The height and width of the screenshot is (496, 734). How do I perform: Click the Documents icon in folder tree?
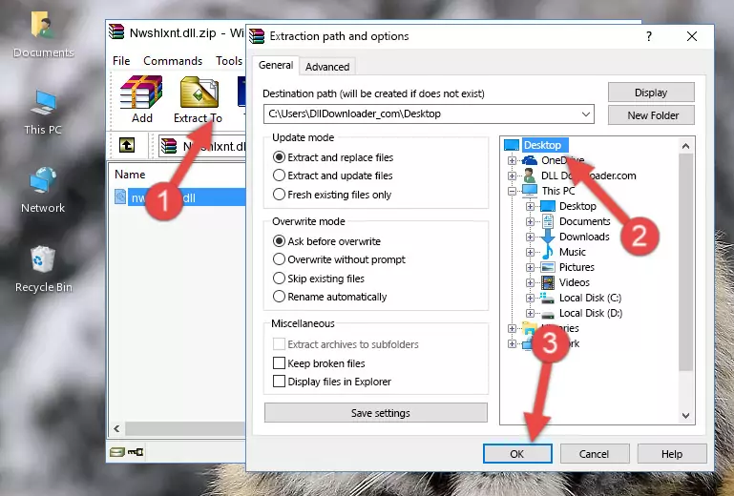[548, 221]
